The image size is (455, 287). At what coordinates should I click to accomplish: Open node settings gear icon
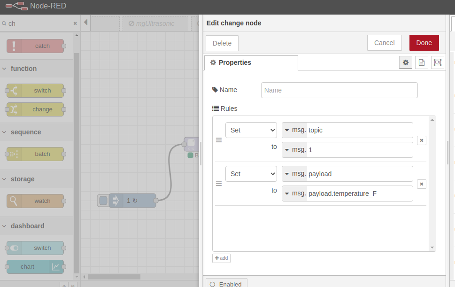[406, 62]
